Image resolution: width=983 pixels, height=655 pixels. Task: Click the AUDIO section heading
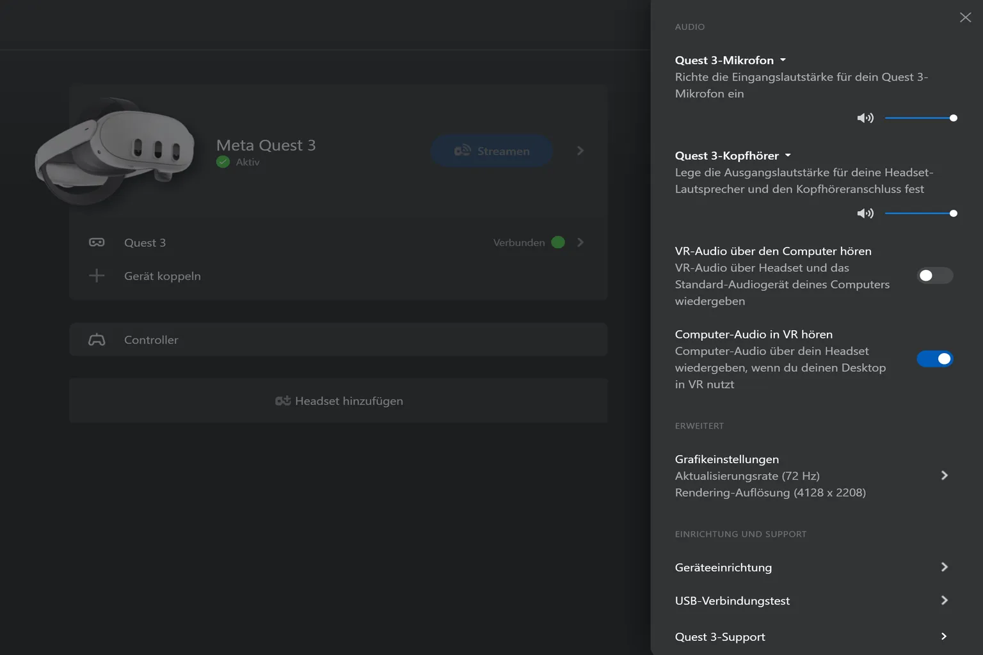point(690,27)
